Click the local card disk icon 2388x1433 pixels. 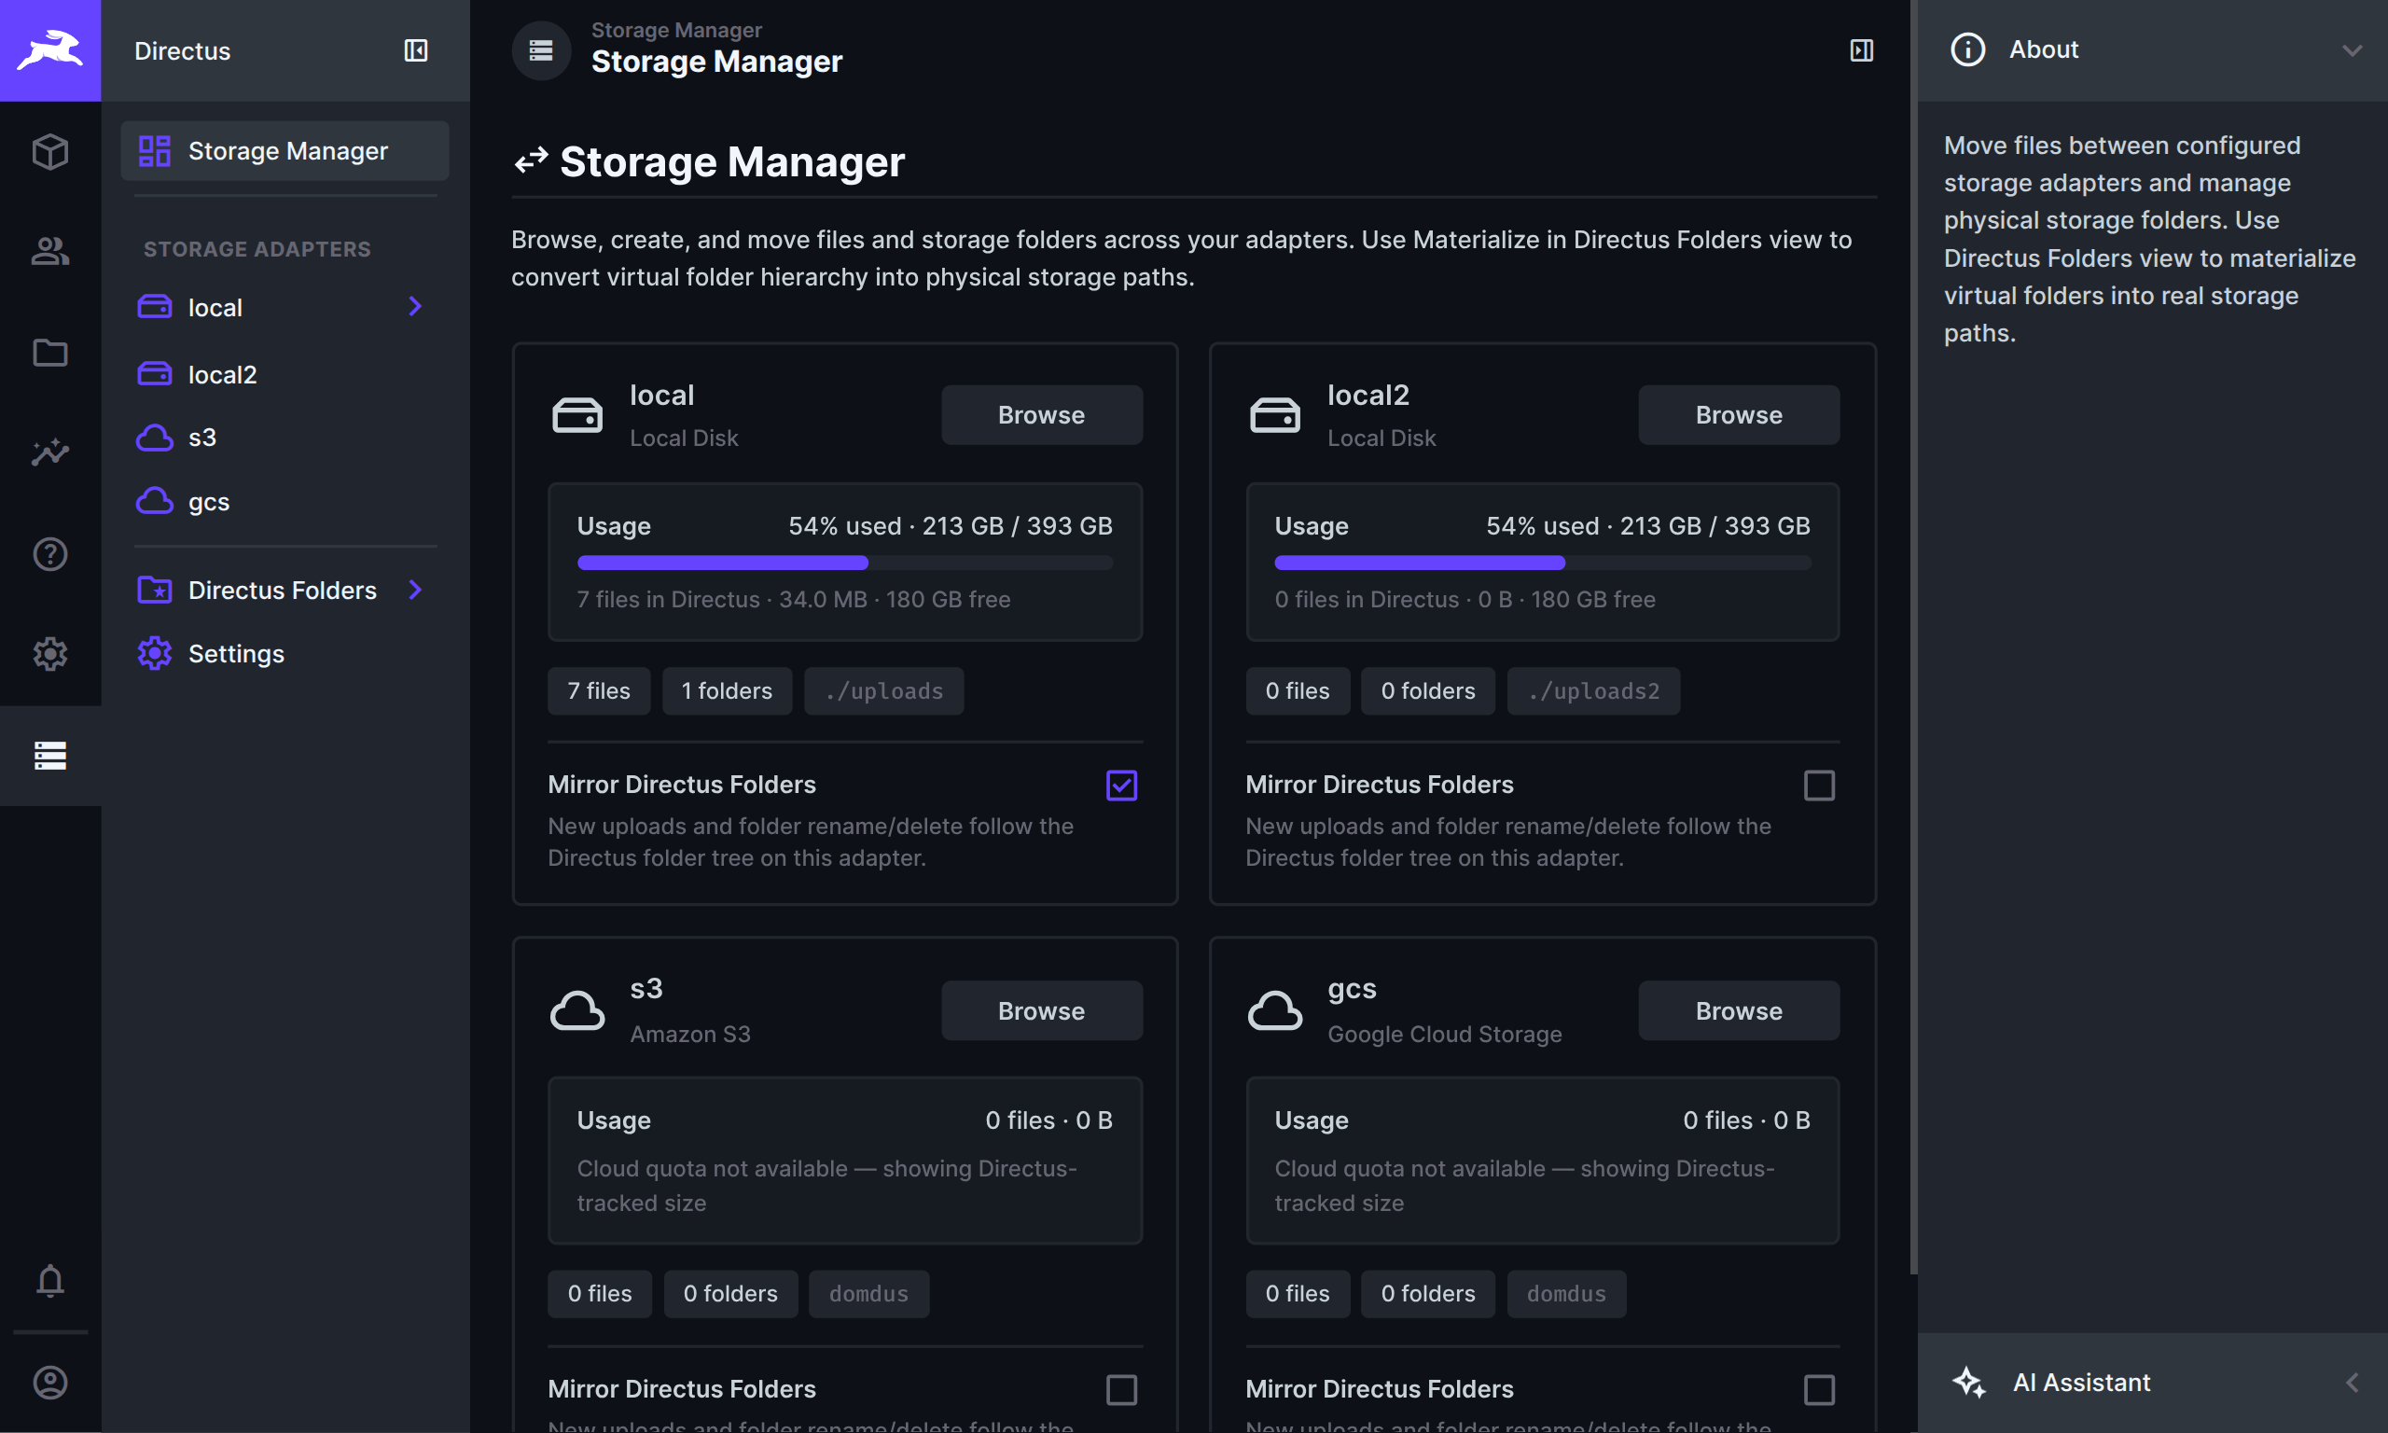point(577,415)
